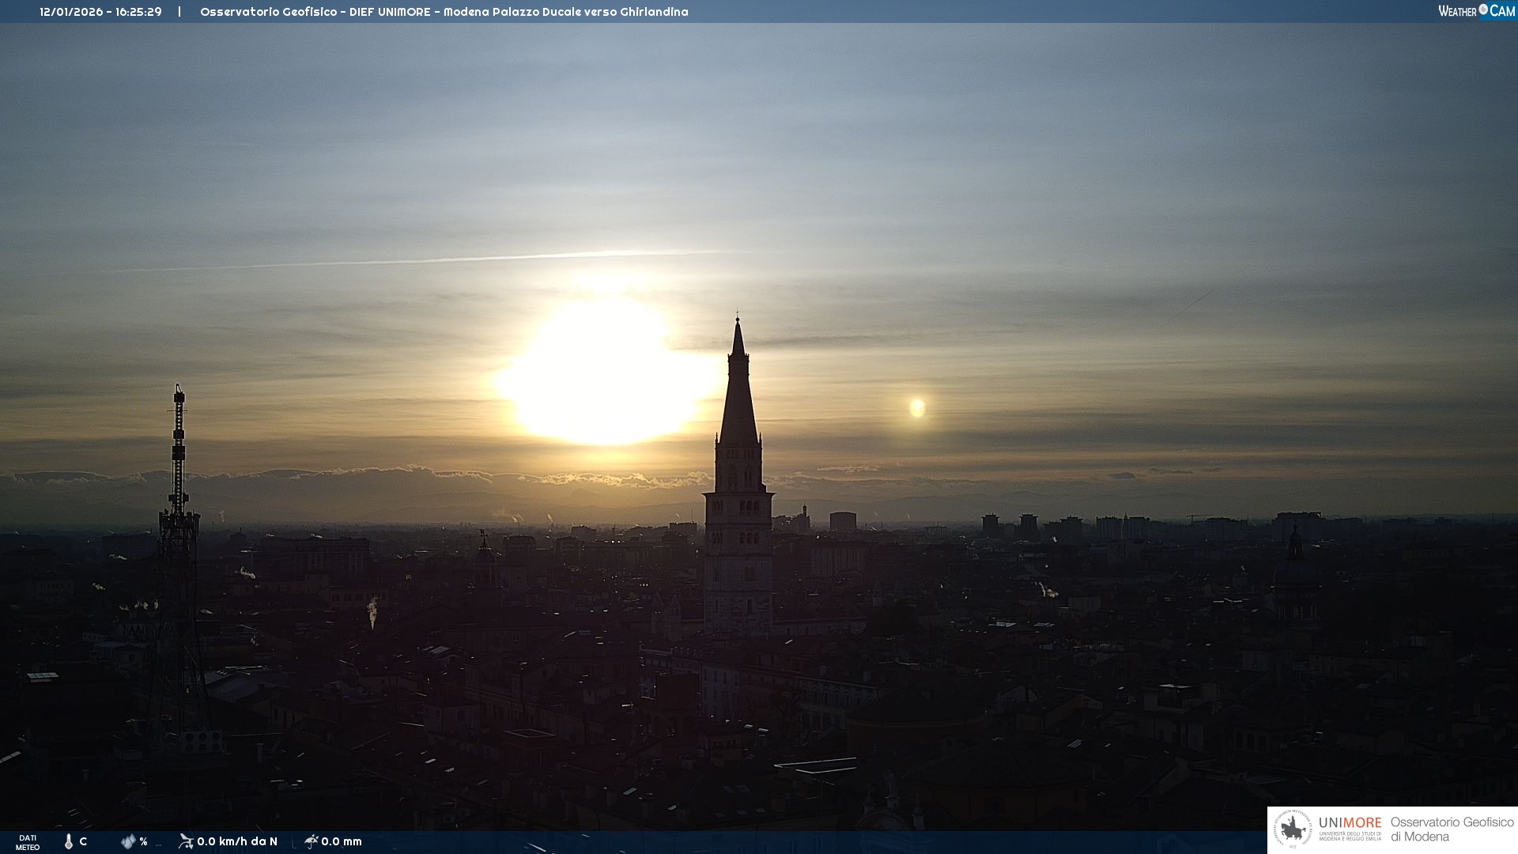Click the small lens flare orb
This screenshot has width=1518, height=854.
pos(917,407)
